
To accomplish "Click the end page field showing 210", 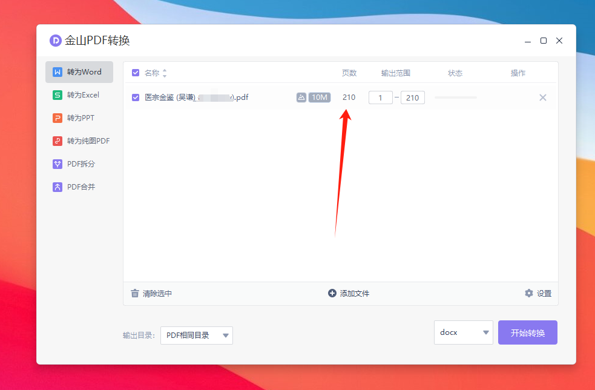I will pos(412,97).
